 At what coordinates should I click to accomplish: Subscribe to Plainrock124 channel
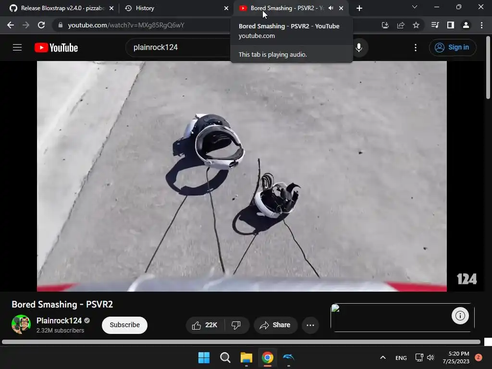[x=124, y=325]
